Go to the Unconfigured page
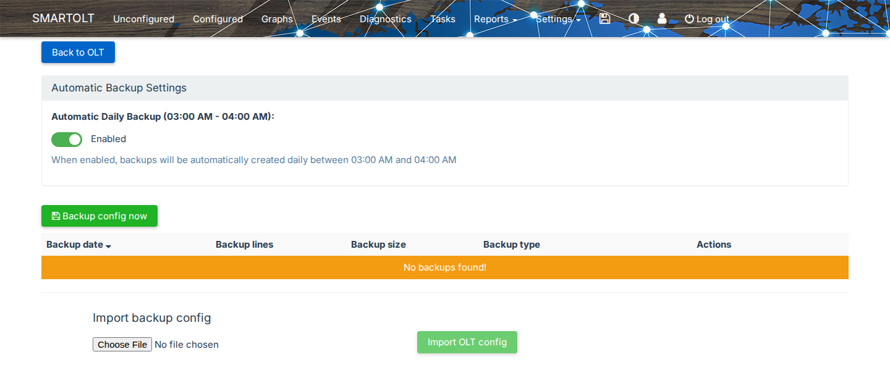Screen dimensions: 890x370 coord(143,19)
